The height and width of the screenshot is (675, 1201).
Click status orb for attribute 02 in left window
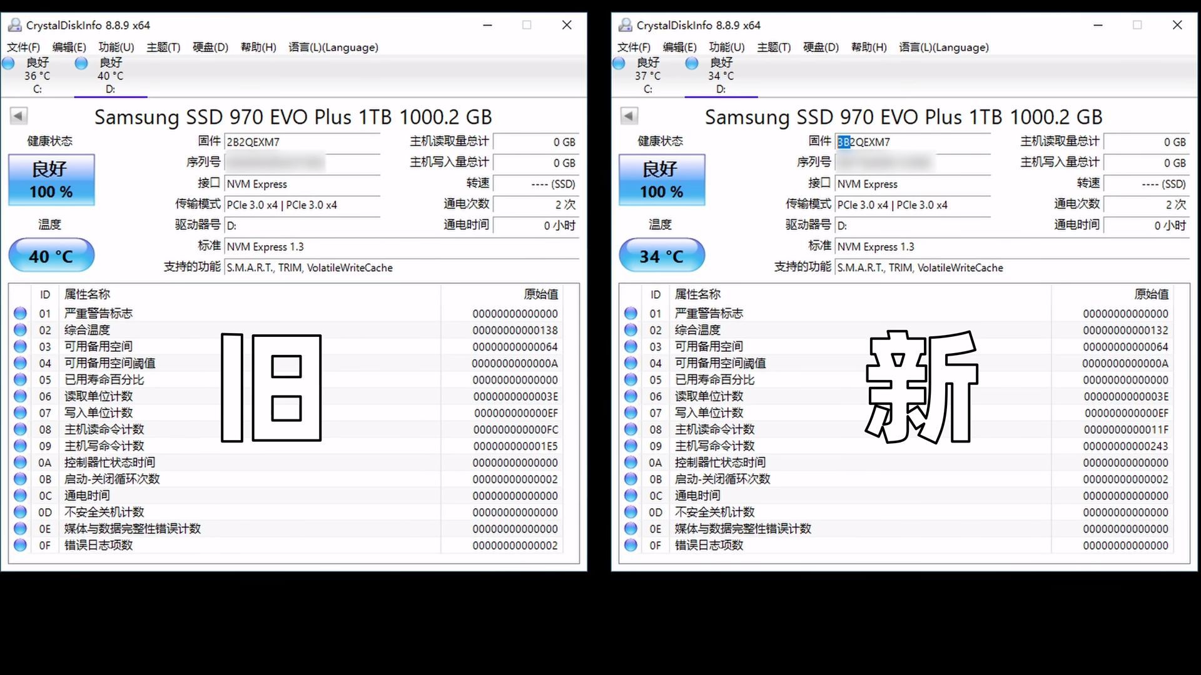20,330
